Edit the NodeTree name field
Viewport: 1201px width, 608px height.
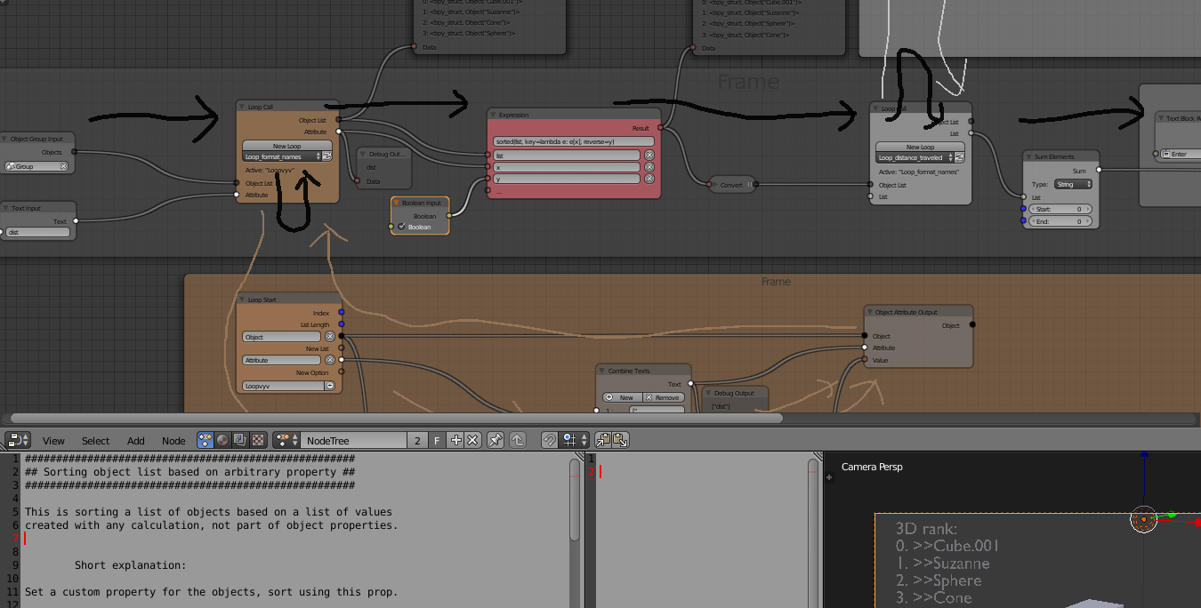click(353, 440)
